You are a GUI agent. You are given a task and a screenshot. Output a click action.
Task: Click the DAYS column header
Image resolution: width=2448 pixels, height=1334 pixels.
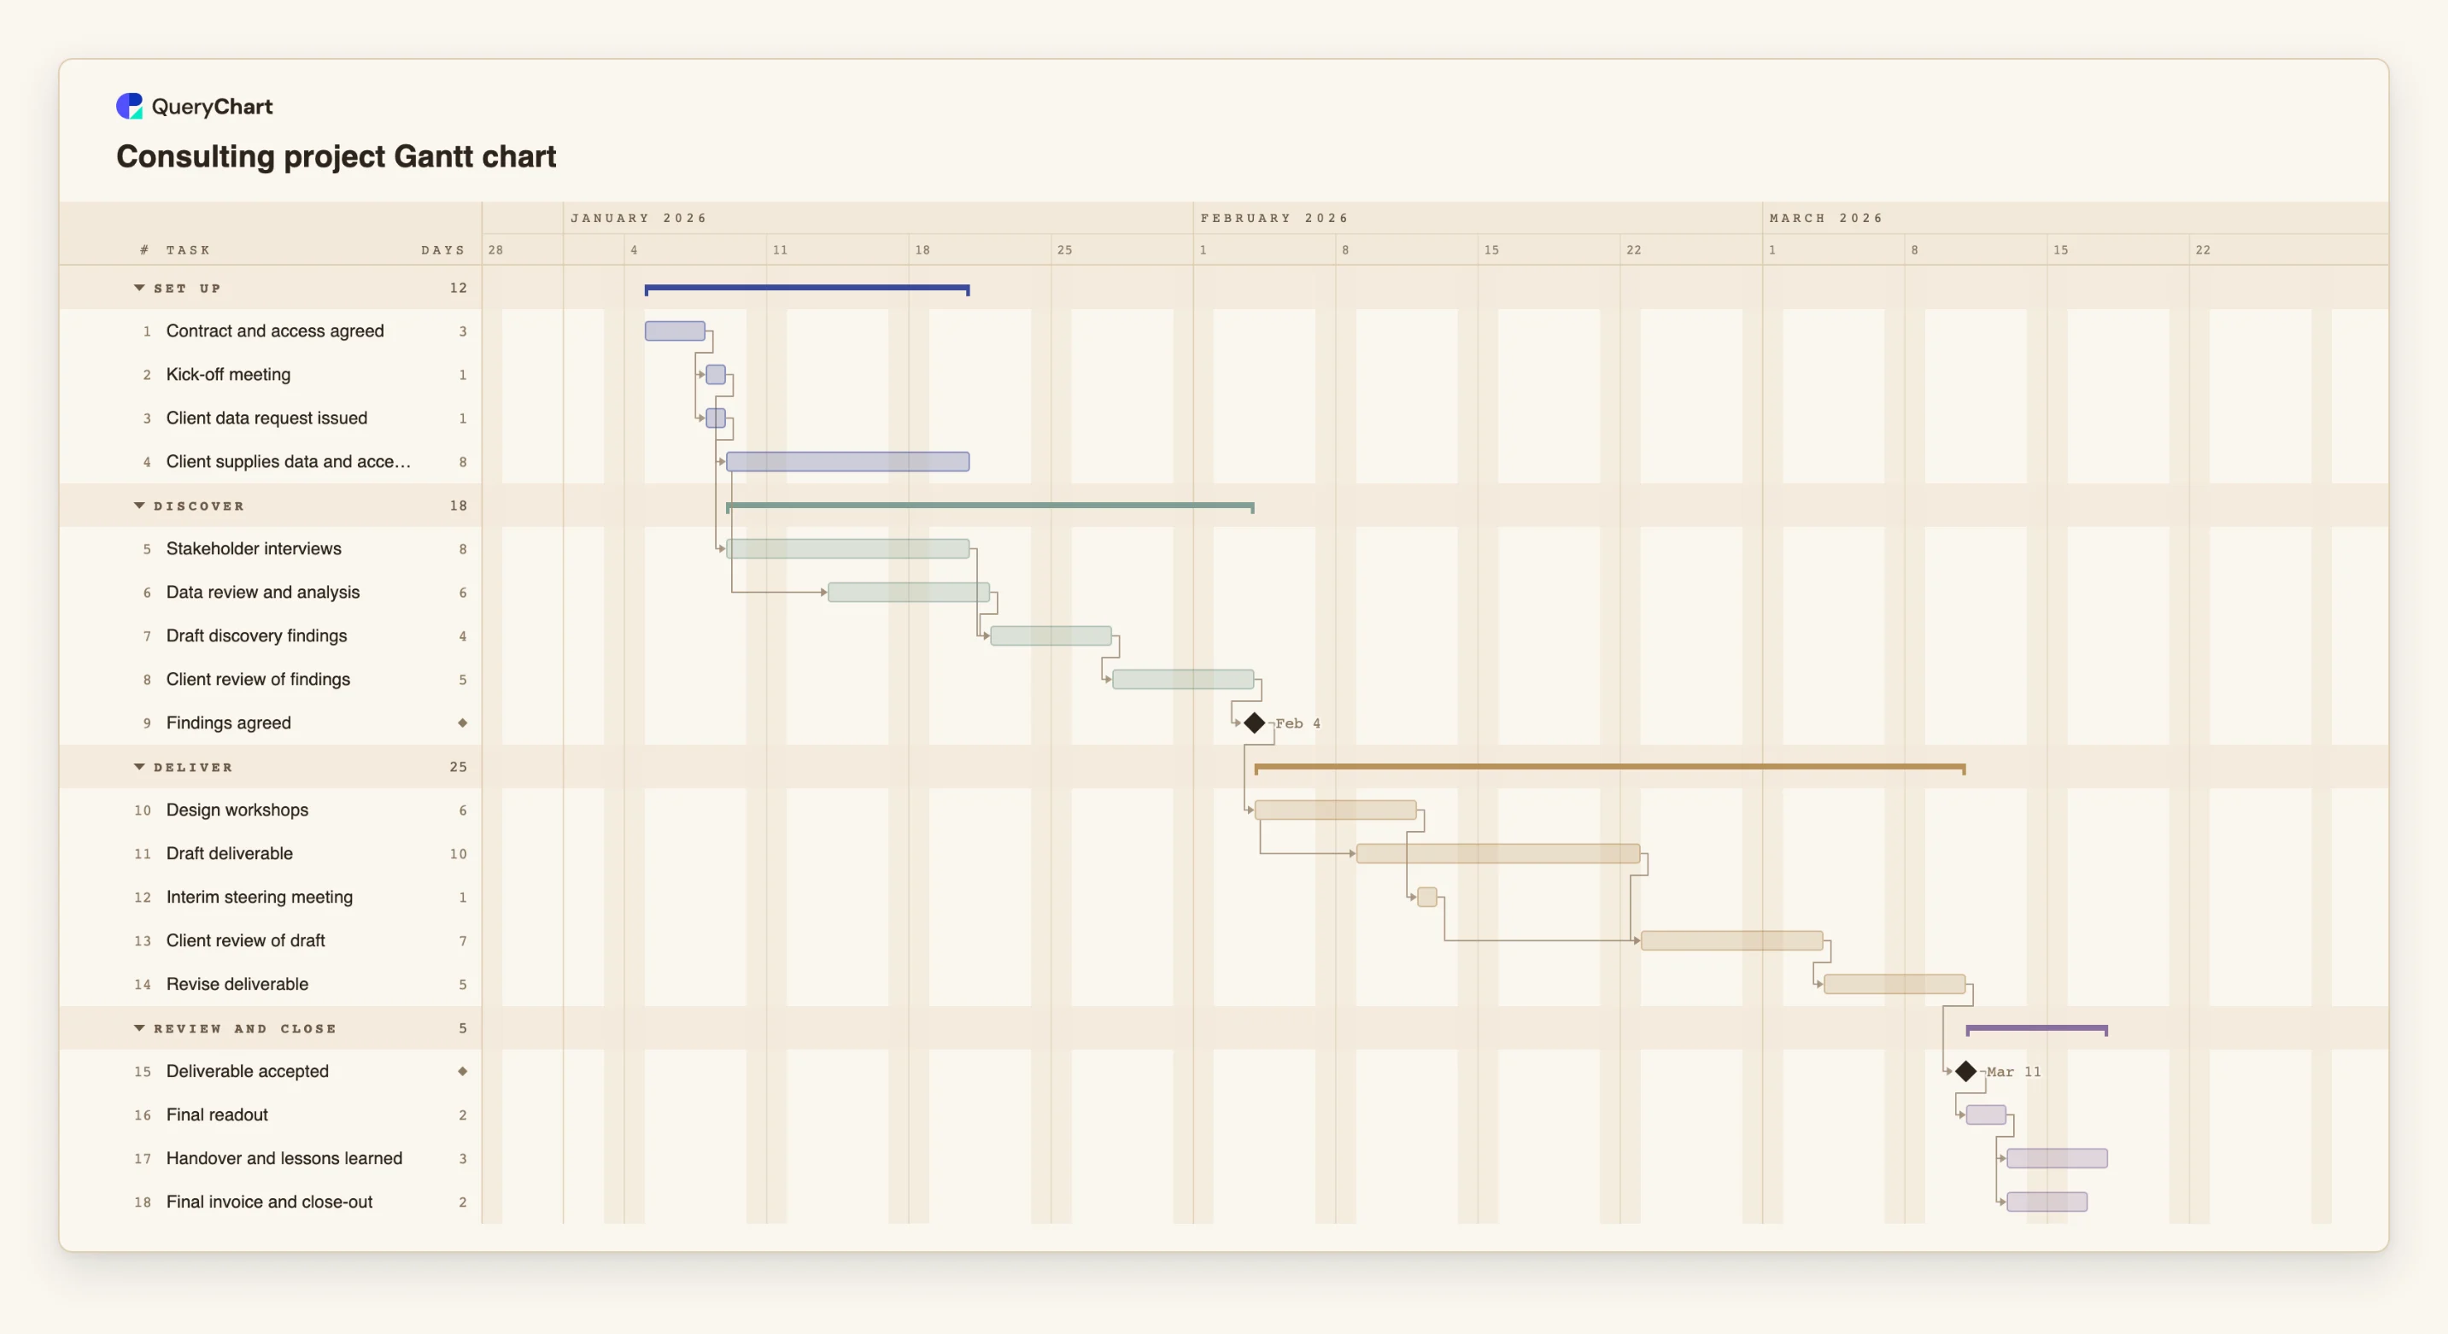[x=444, y=250]
